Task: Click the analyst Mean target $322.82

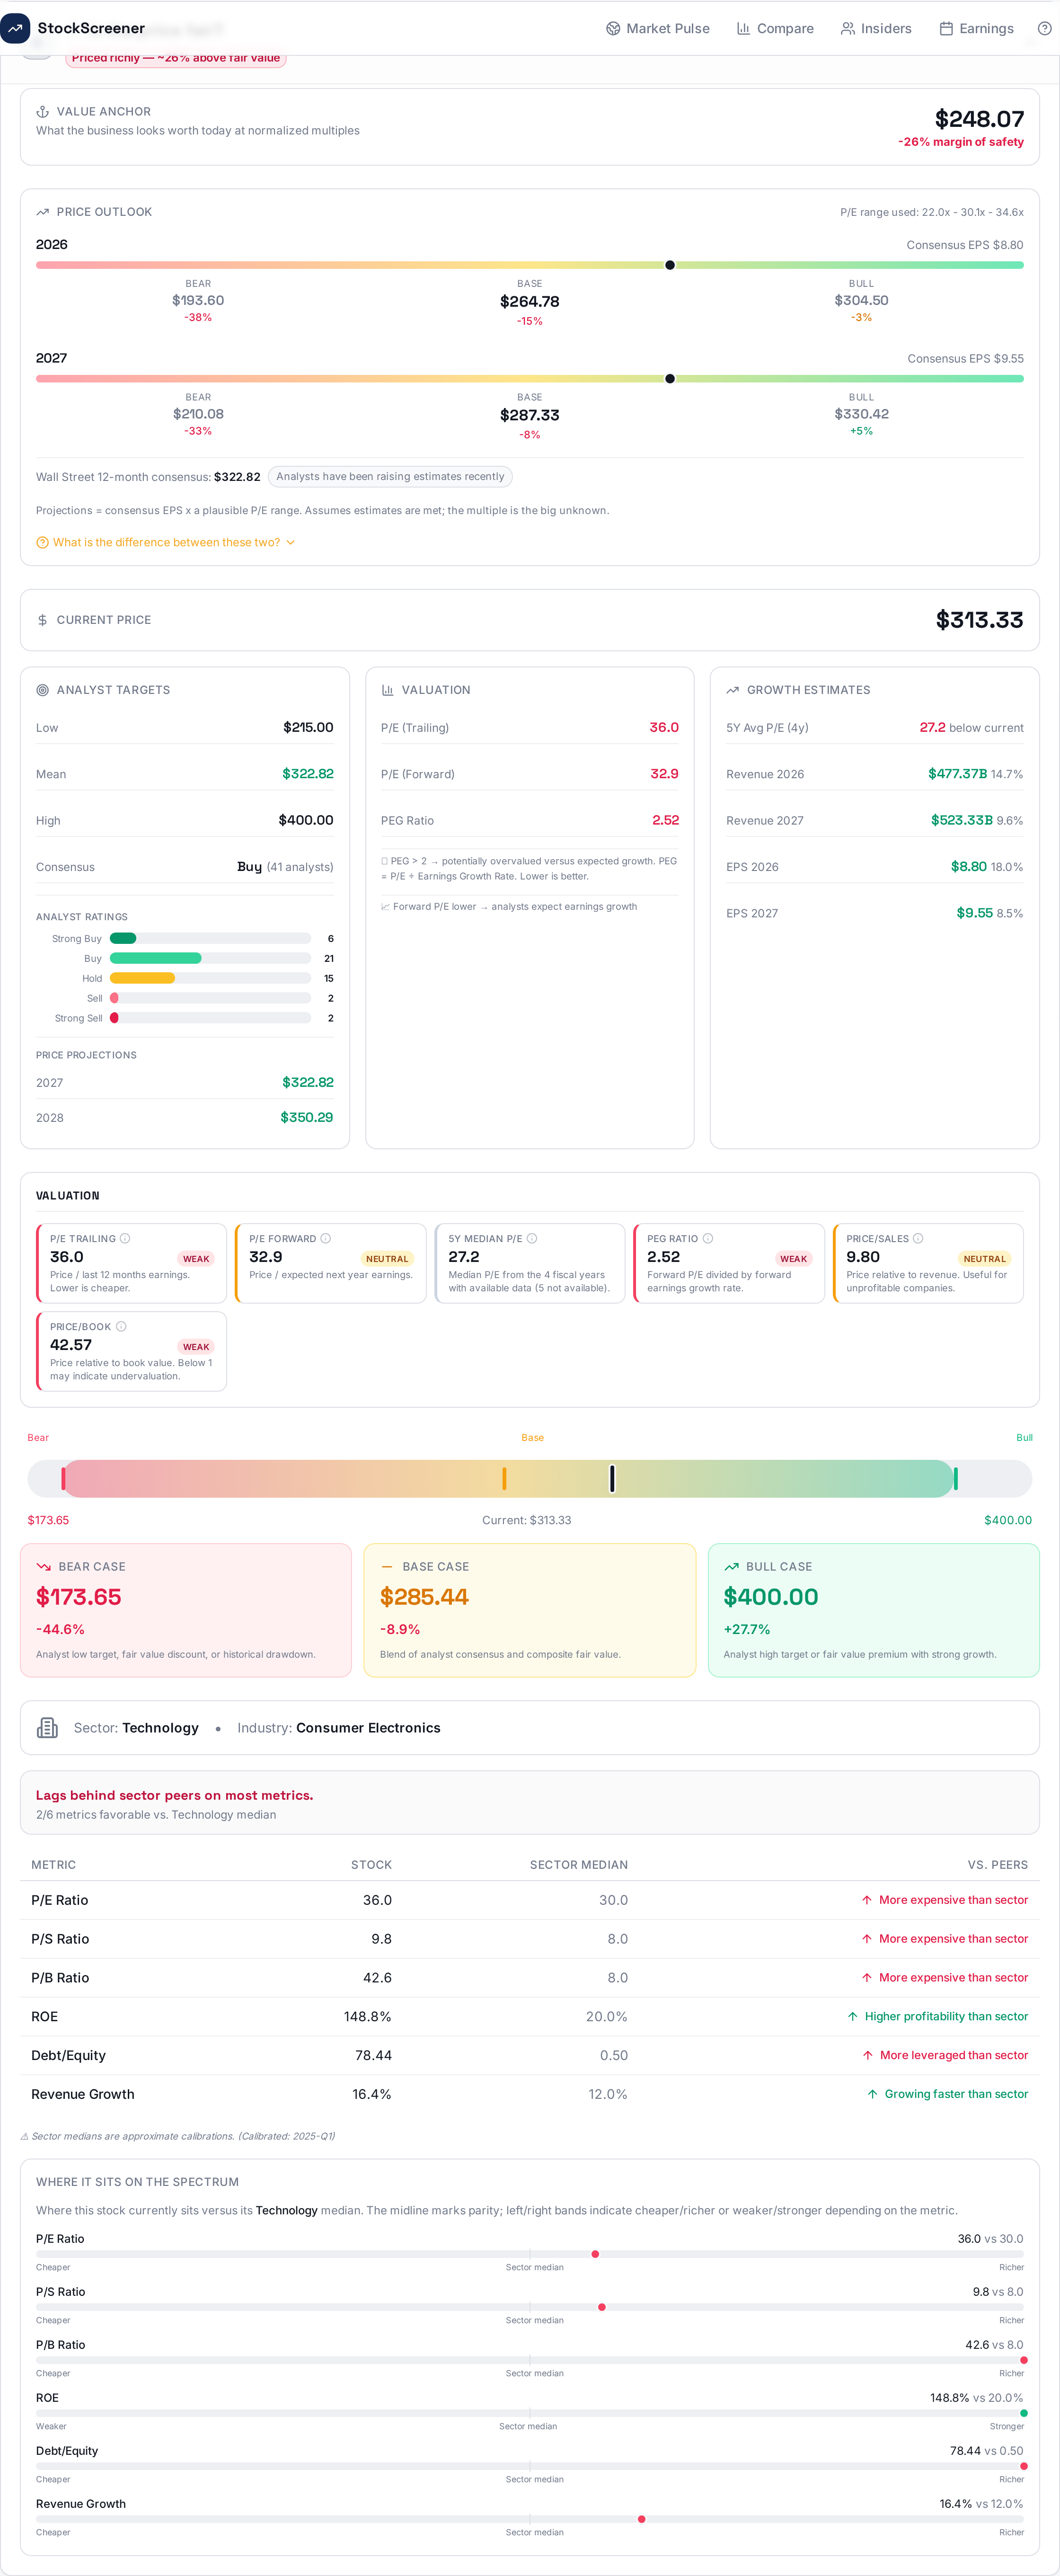Action: coord(308,773)
